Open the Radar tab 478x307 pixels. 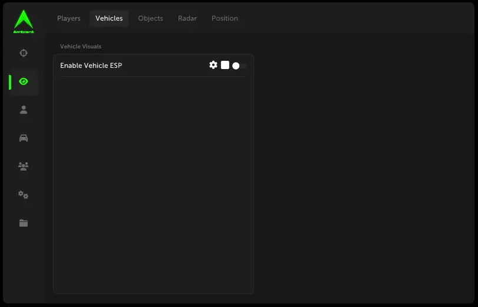187,18
